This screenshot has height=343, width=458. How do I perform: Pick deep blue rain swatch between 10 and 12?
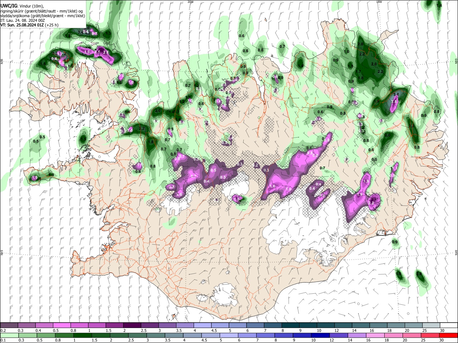[x=320, y=335]
